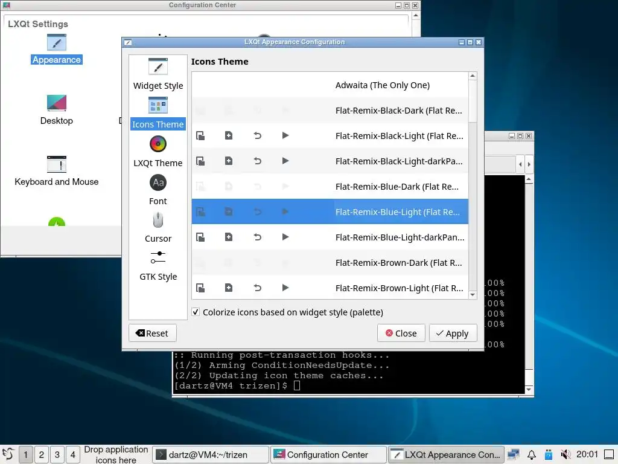618x464 pixels.
Task: Click paste preview icon in Flat-Remix-Black-Light-darkPanel row
Action: click(200, 161)
